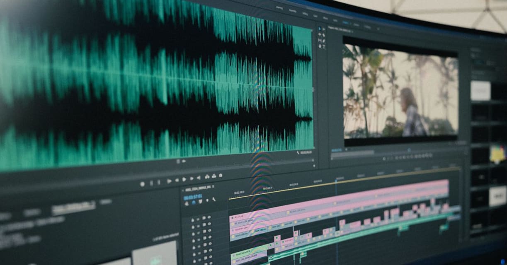Add a marker in the Source monitor
Image resolution: width=507 pixels, height=265 pixels.
pyautogui.click(x=142, y=184)
